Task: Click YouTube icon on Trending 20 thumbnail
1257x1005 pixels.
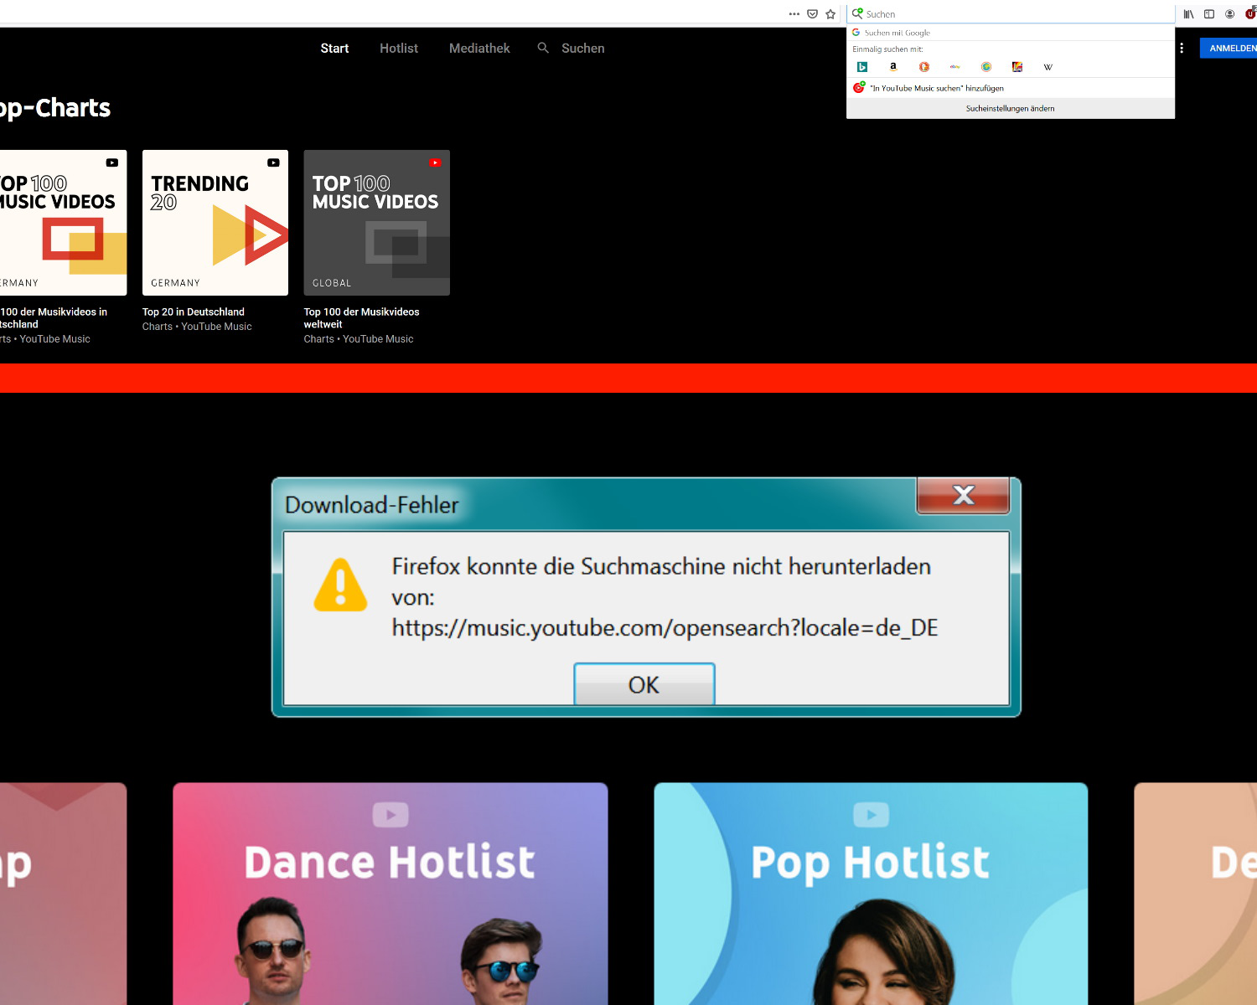Action: coord(273,162)
